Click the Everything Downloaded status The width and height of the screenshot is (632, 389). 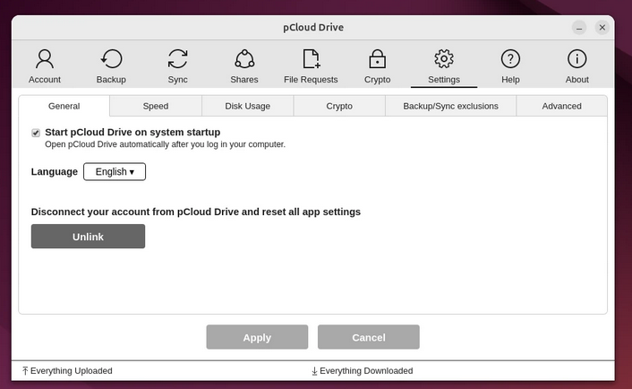[x=362, y=371]
